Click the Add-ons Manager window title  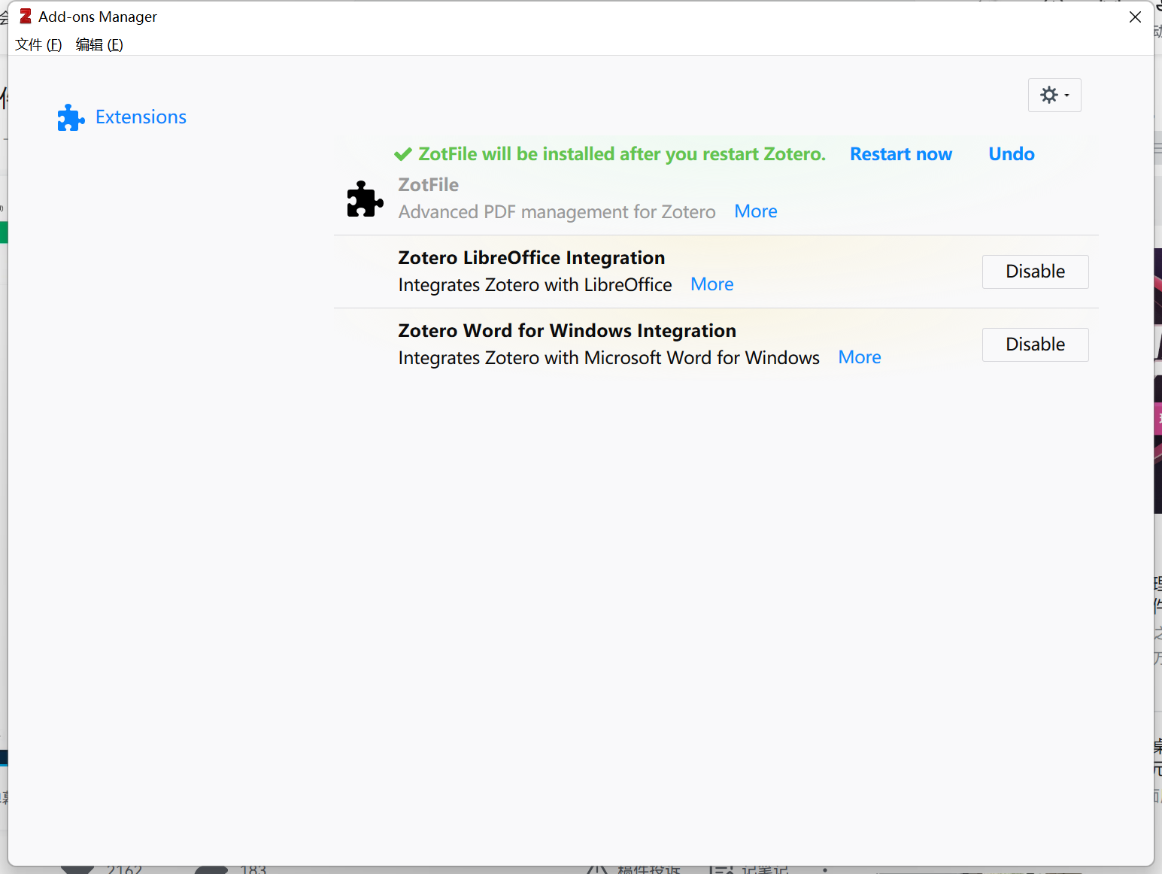(98, 17)
